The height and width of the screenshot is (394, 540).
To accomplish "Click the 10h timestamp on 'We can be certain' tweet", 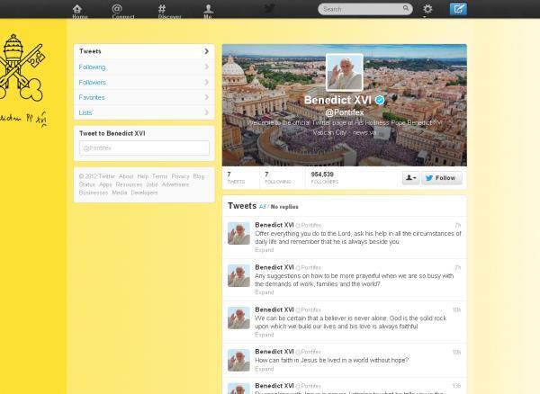I will point(456,310).
